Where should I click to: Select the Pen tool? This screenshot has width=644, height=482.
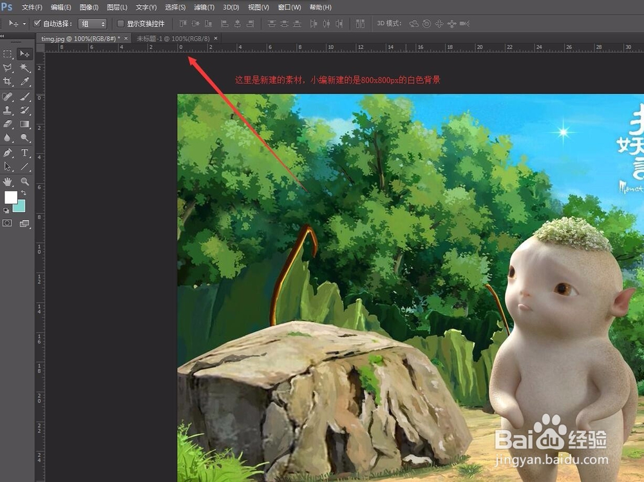(7, 153)
